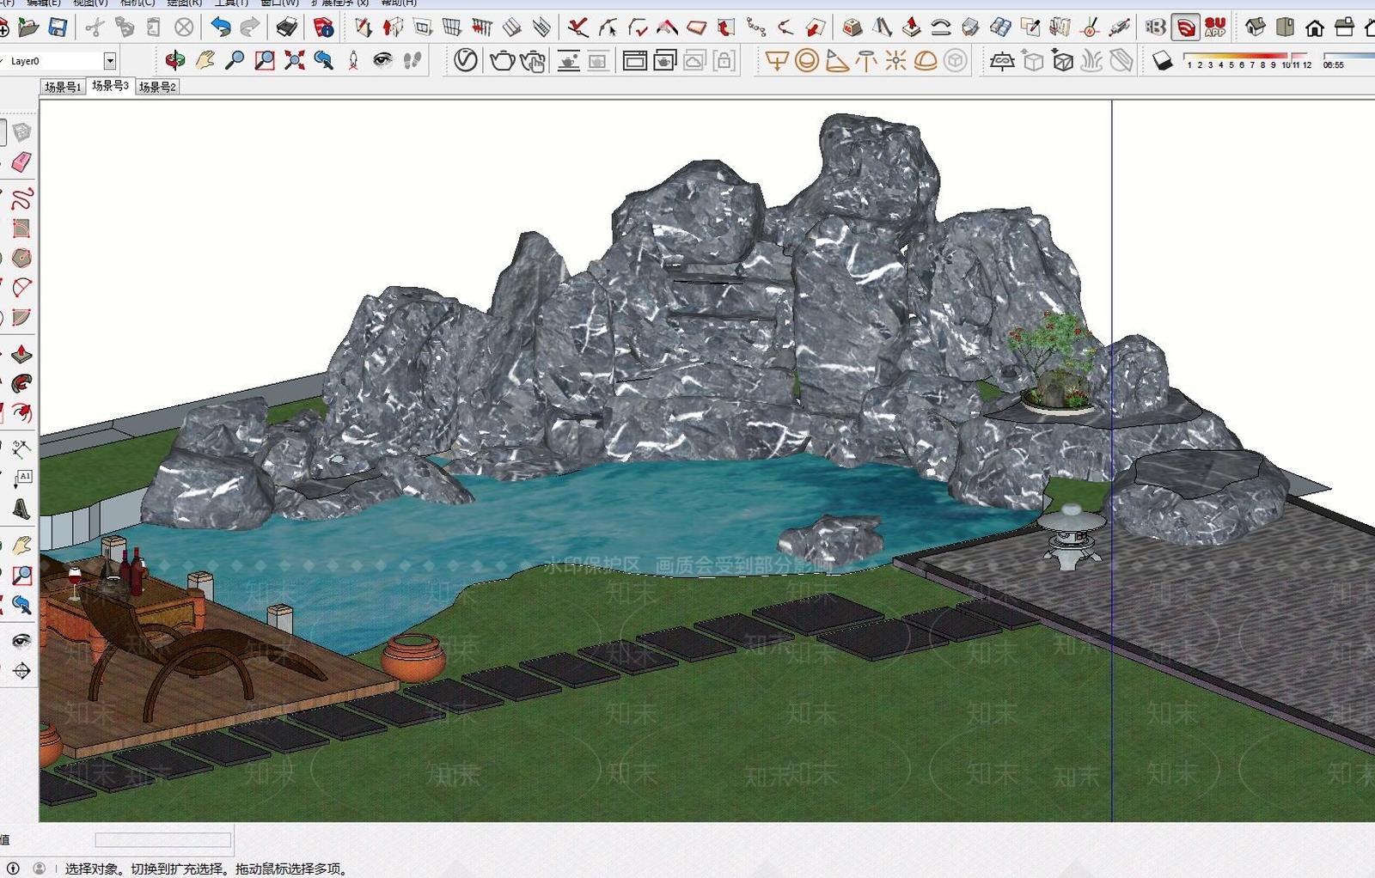Screen dimensions: 1375x878
Task: Add a V-Ray omni light
Action: tap(895, 60)
